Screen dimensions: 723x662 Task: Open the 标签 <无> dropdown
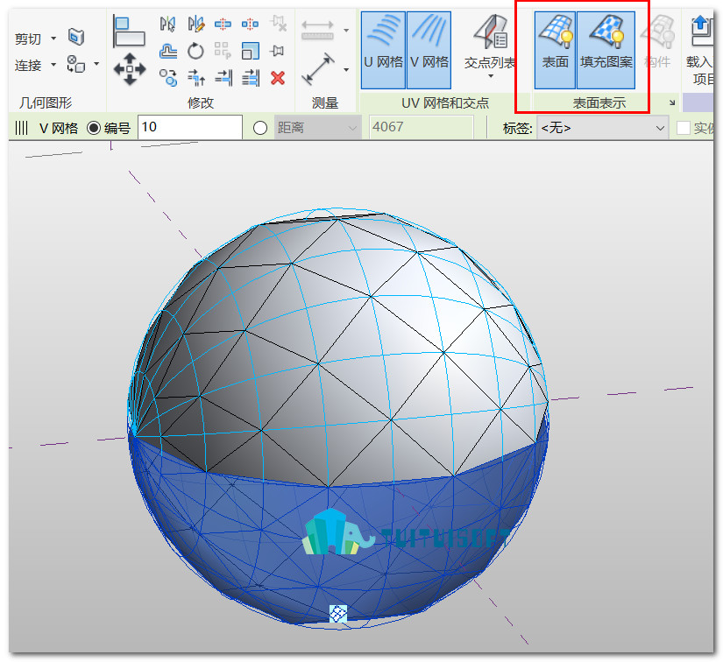coord(603,128)
